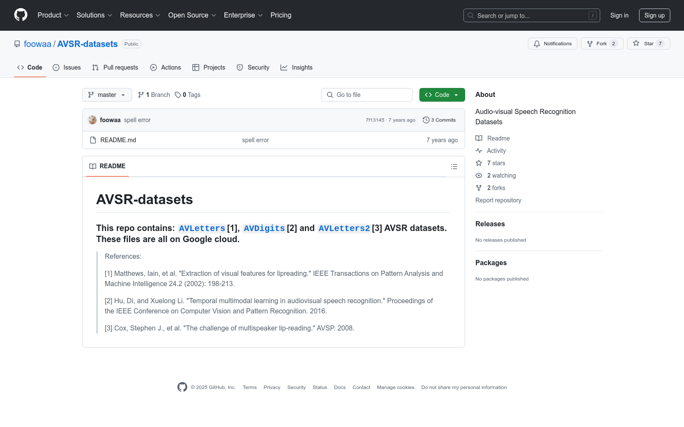The image size is (684, 427).
Task: Open the AVDigits dataset link
Action: (x=264, y=228)
